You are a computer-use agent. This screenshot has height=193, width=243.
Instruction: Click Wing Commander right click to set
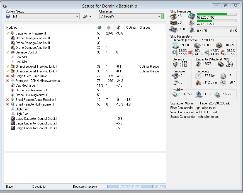(x=194, y=112)
